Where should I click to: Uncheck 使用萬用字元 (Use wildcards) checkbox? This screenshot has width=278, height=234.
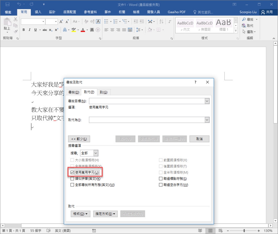pos(72,172)
